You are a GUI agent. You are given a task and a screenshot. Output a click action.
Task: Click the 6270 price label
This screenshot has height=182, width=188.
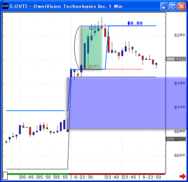tap(94, 28)
